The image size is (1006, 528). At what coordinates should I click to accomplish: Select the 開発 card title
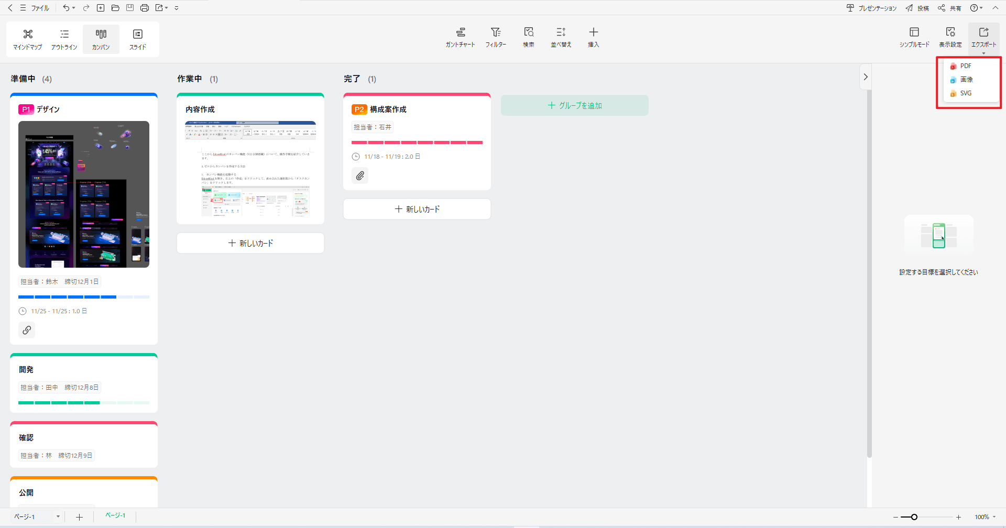(26, 370)
